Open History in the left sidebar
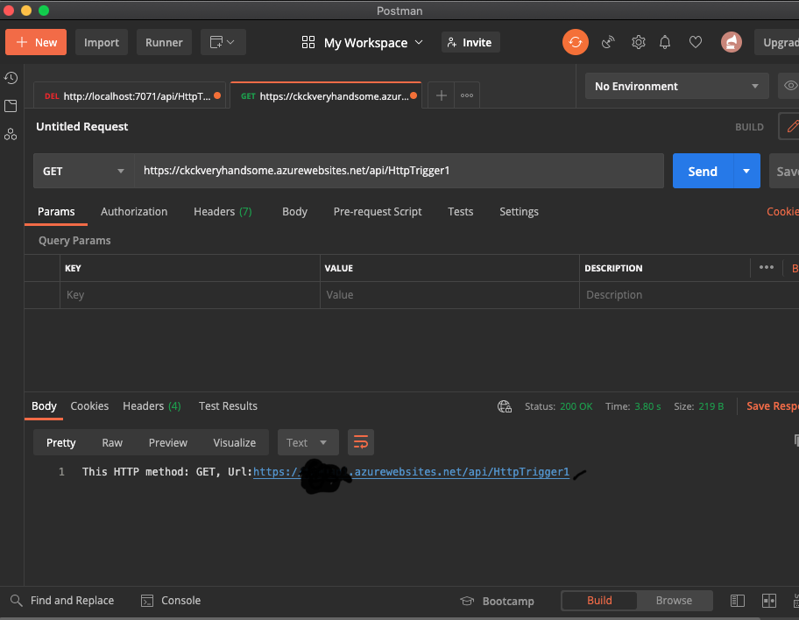 [x=11, y=78]
